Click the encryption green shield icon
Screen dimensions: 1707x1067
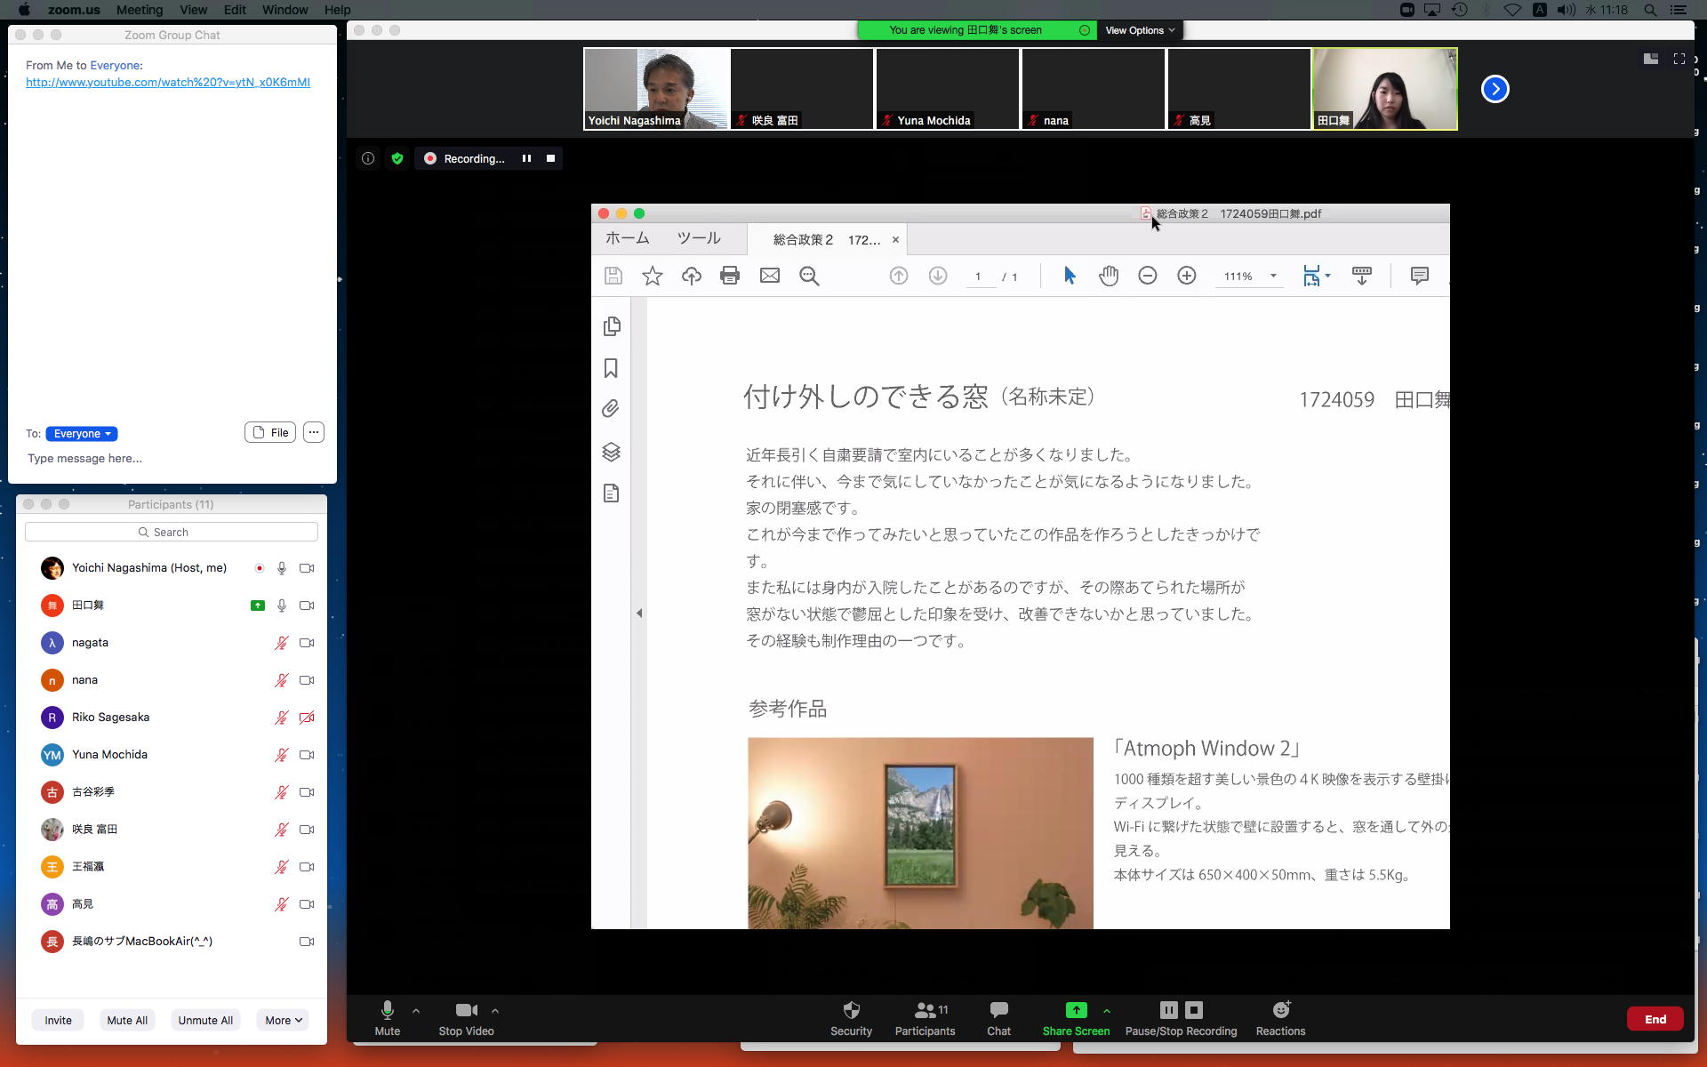click(397, 158)
